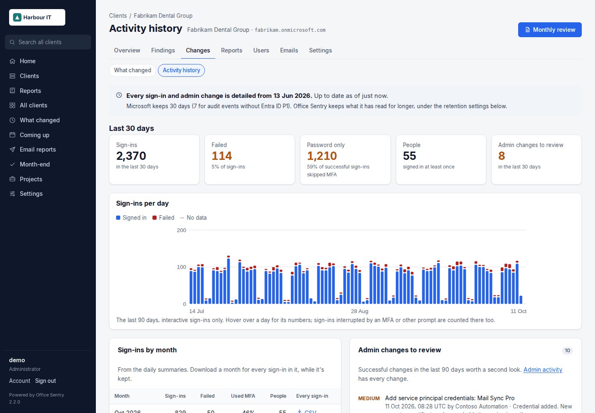595x413 pixels.
Task: Click the Month-end checkmark icon
Action: coord(12,164)
